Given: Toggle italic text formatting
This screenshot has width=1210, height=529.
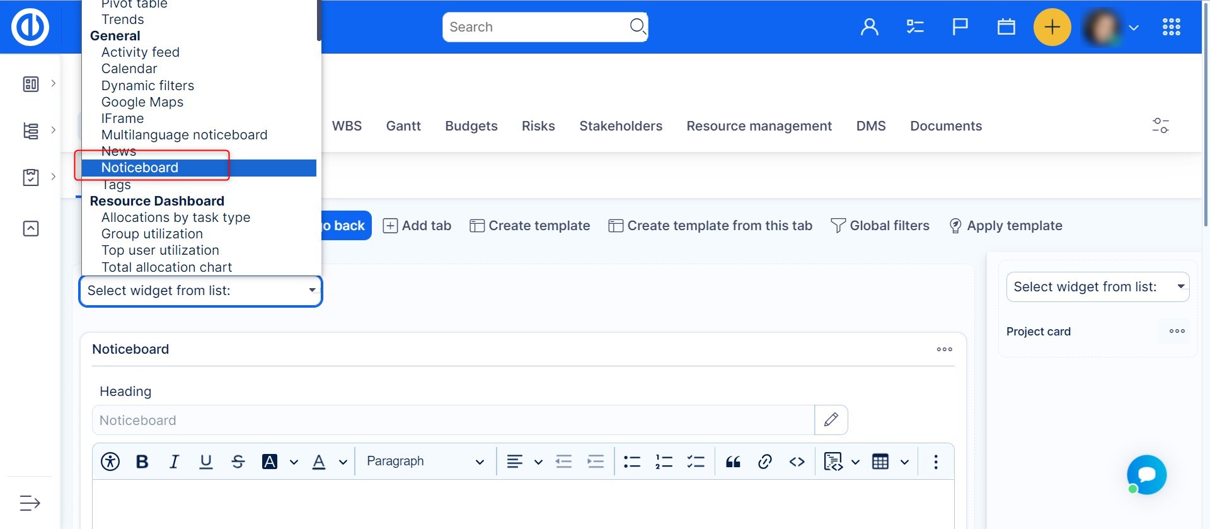Looking at the screenshot, I should pos(174,462).
